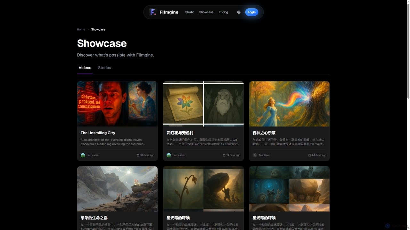Click calendar icon beside 13 days ago
Image resolution: width=410 pixels, height=230 pixels.
pyautogui.click(x=224, y=155)
